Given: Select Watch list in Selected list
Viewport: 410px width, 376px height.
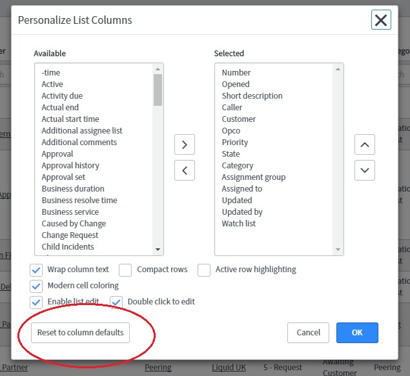Looking at the screenshot, I should (x=238, y=224).
